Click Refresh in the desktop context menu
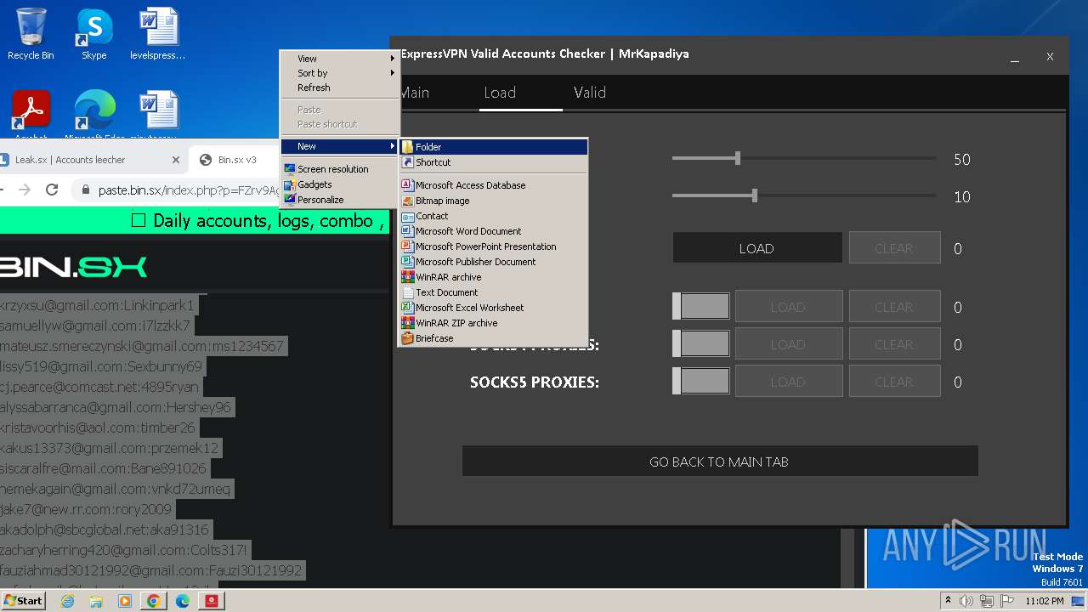This screenshot has height=612, width=1088. [x=340, y=88]
